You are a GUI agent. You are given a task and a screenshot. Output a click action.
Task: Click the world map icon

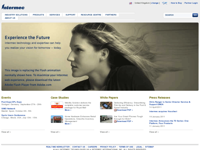(165, 3)
